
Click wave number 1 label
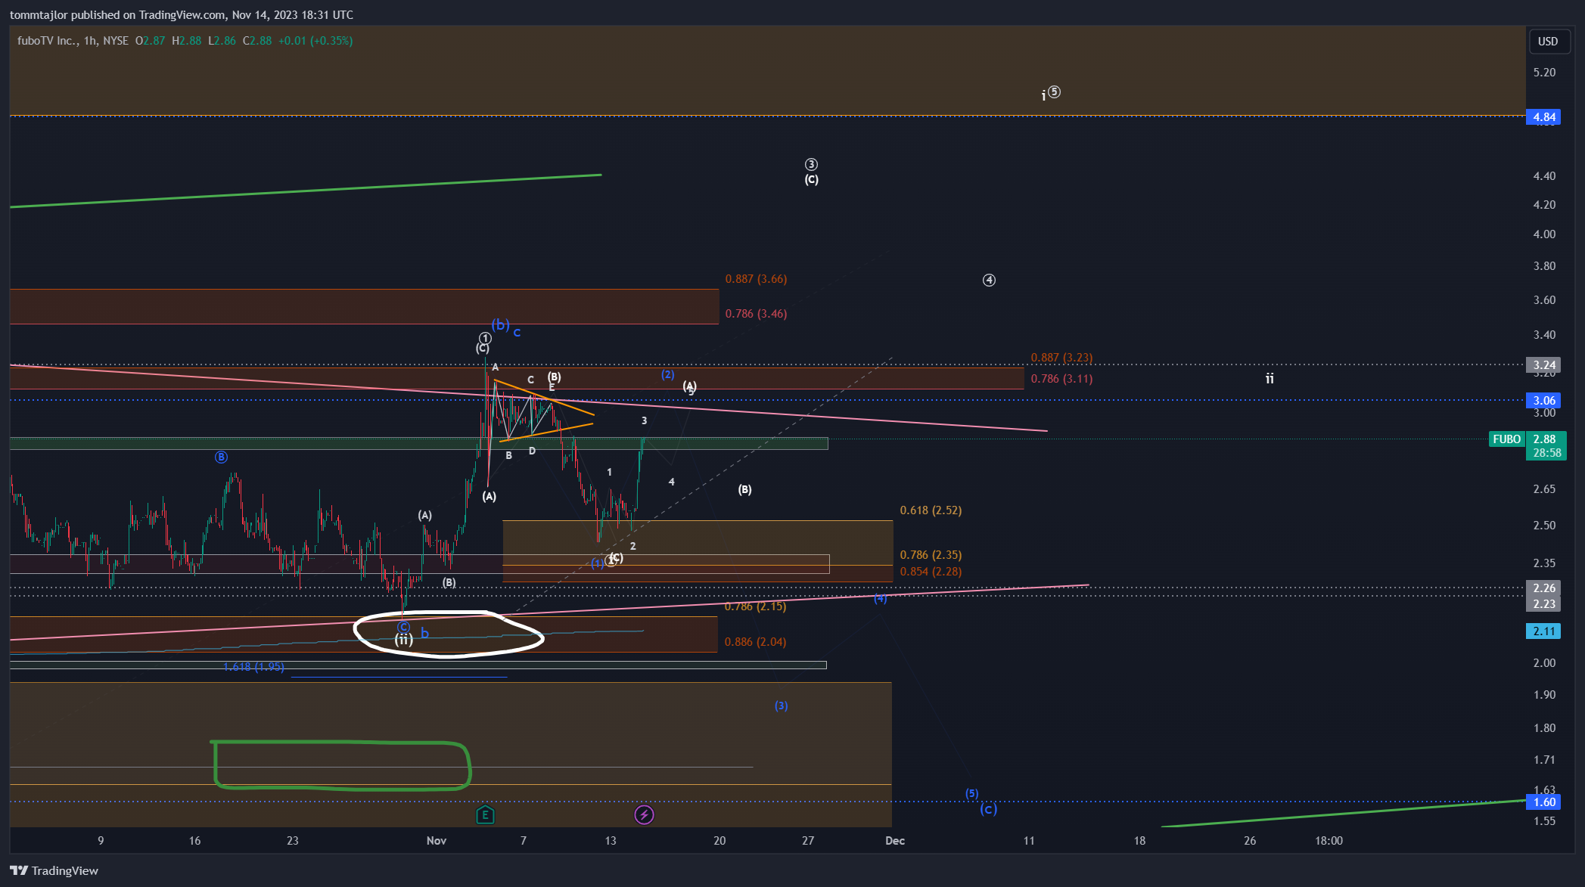click(609, 473)
